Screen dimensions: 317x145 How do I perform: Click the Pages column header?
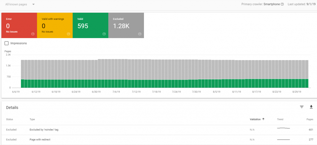[x=310, y=119]
